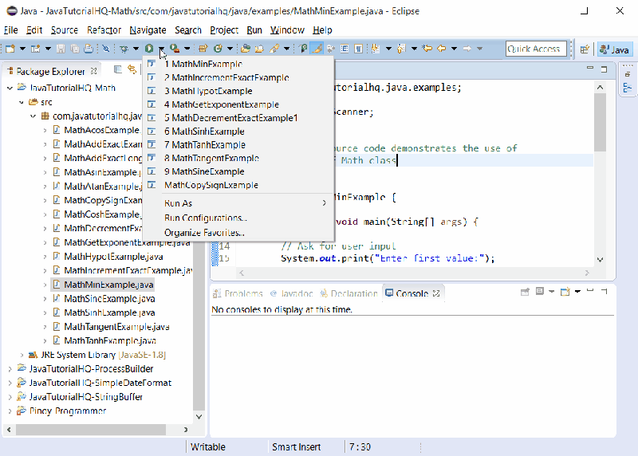
Task: Open the Run dropdown arrow
Action: pos(162,49)
